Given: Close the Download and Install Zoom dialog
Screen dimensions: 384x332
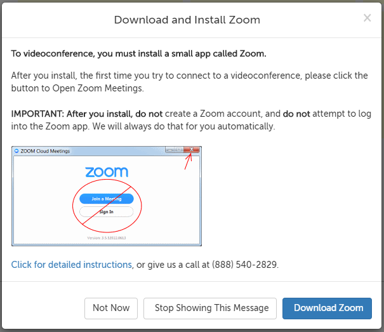Looking at the screenshot, I should click(367, 18).
